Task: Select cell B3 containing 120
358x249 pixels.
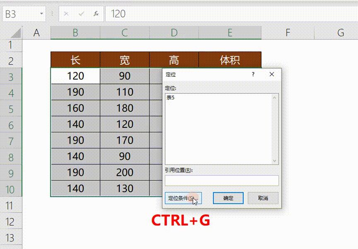Action: click(75, 76)
